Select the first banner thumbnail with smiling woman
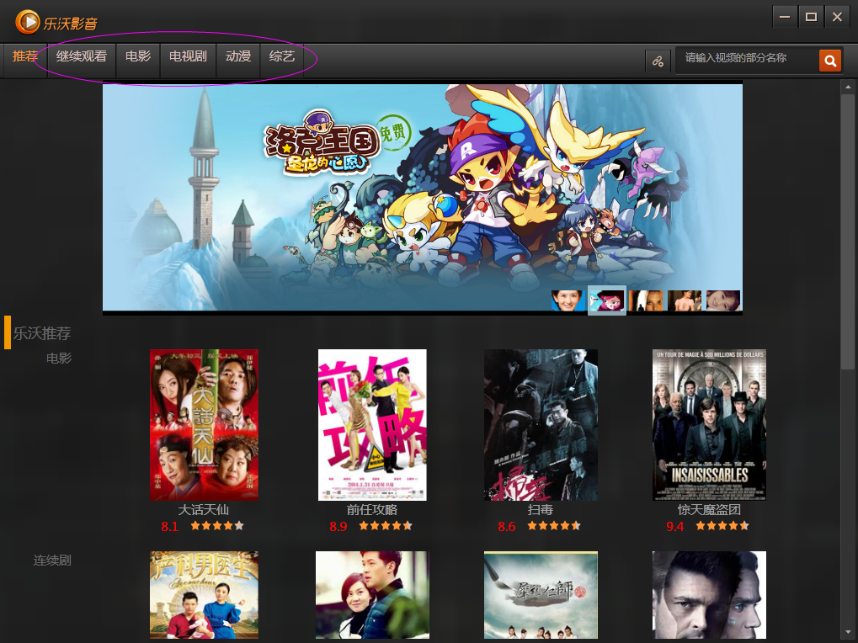Viewport: 858px width, 643px height. (x=568, y=300)
